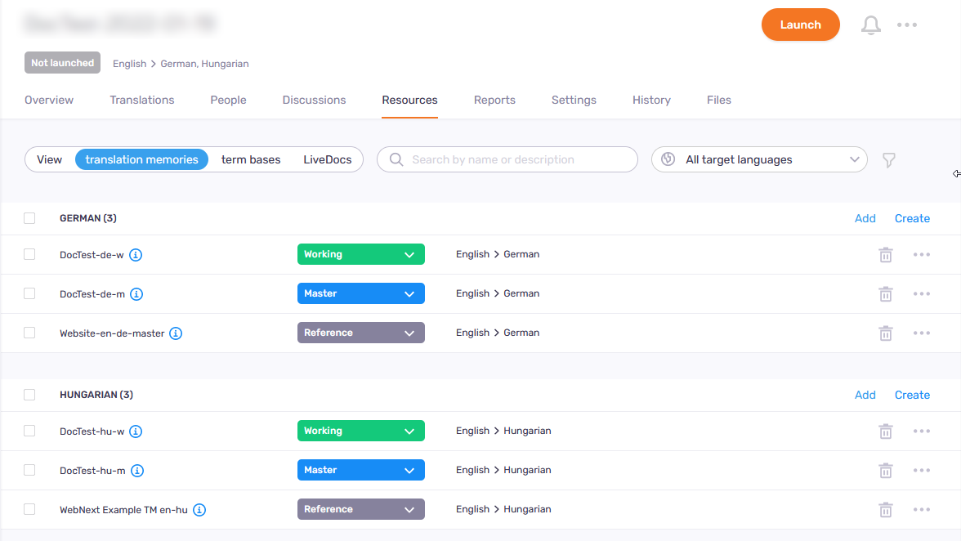Click Create in the Hungarian section
961x541 pixels.
tap(912, 395)
